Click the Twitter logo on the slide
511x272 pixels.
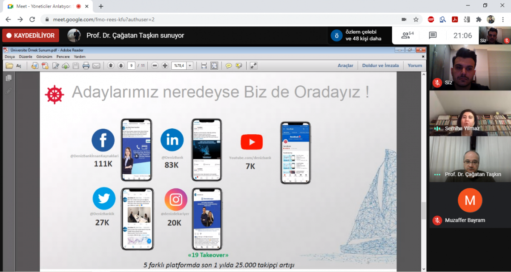pyautogui.click(x=104, y=198)
